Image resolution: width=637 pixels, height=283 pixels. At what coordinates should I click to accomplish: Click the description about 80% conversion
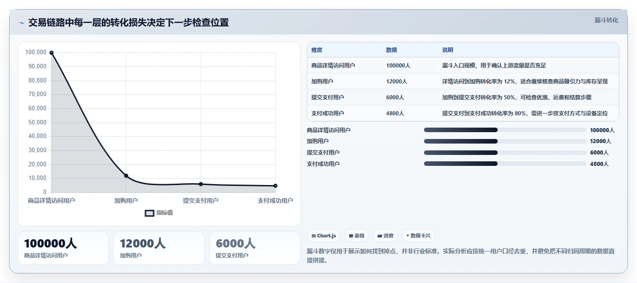pyautogui.click(x=525, y=113)
